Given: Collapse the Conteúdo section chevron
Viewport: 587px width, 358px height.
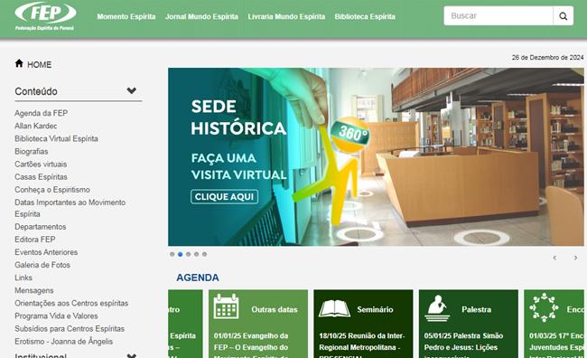Looking at the screenshot, I should point(132,90).
